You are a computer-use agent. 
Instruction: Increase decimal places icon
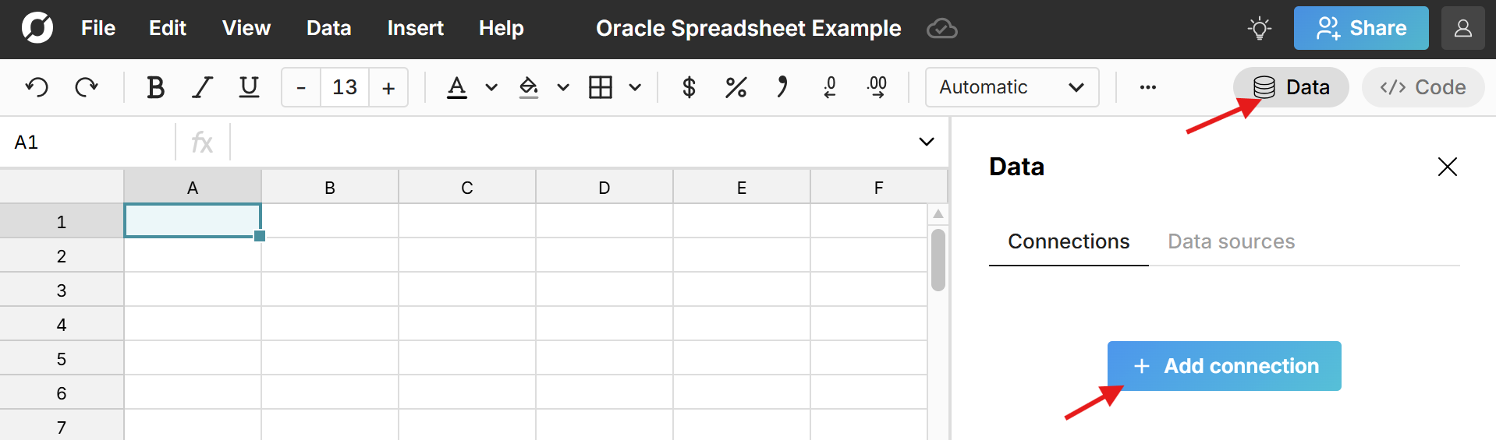pyautogui.click(x=877, y=87)
